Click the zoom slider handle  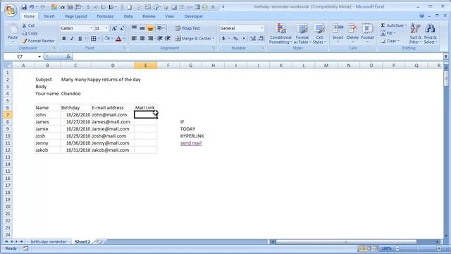pyautogui.click(x=418, y=248)
